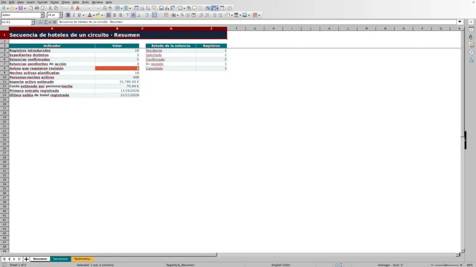This screenshot has width=476, height=267.
Task: Toggle Underline formatting
Action: pyautogui.click(x=79, y=15)
